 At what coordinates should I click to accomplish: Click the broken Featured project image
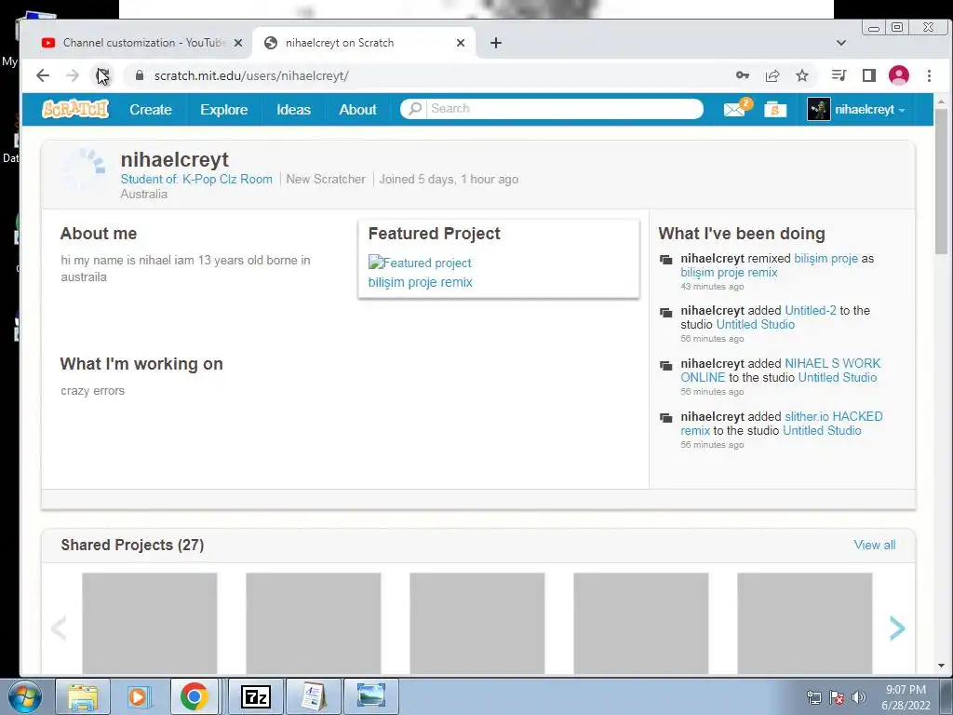(420, 263)
